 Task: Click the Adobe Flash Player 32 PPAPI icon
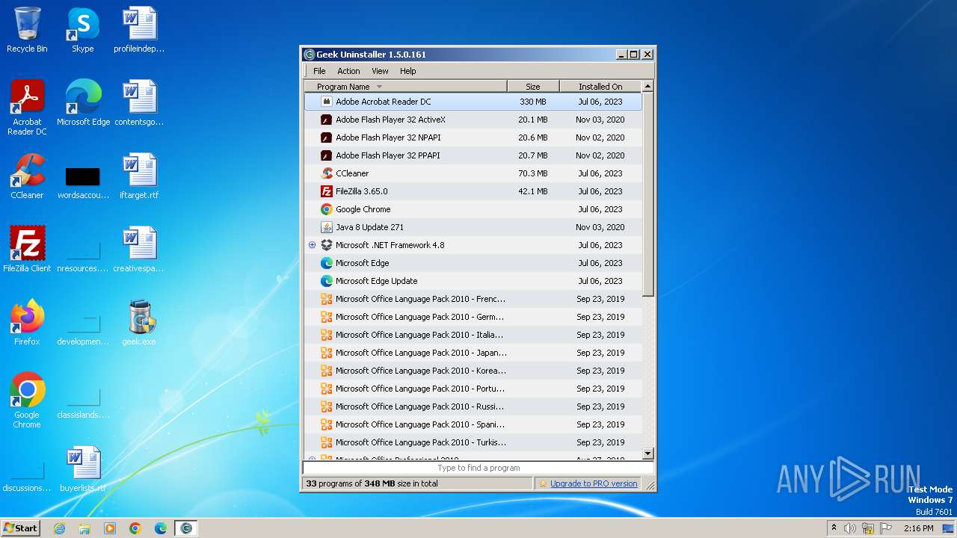[326, 155]
